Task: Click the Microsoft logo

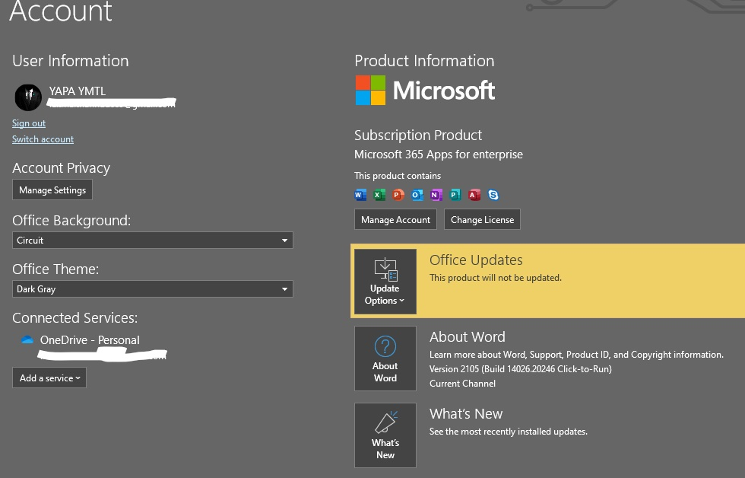Action: coord(425,91)
